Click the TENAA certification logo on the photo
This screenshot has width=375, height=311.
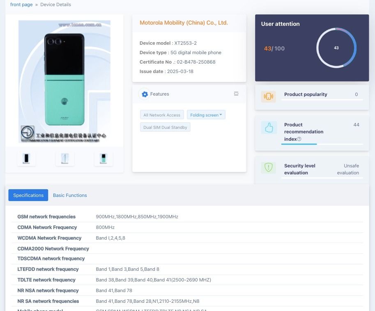pos(27,132)
